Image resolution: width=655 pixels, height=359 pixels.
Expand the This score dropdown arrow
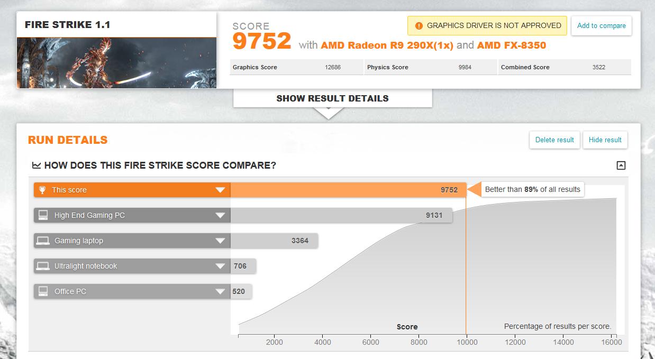[221, 190]
